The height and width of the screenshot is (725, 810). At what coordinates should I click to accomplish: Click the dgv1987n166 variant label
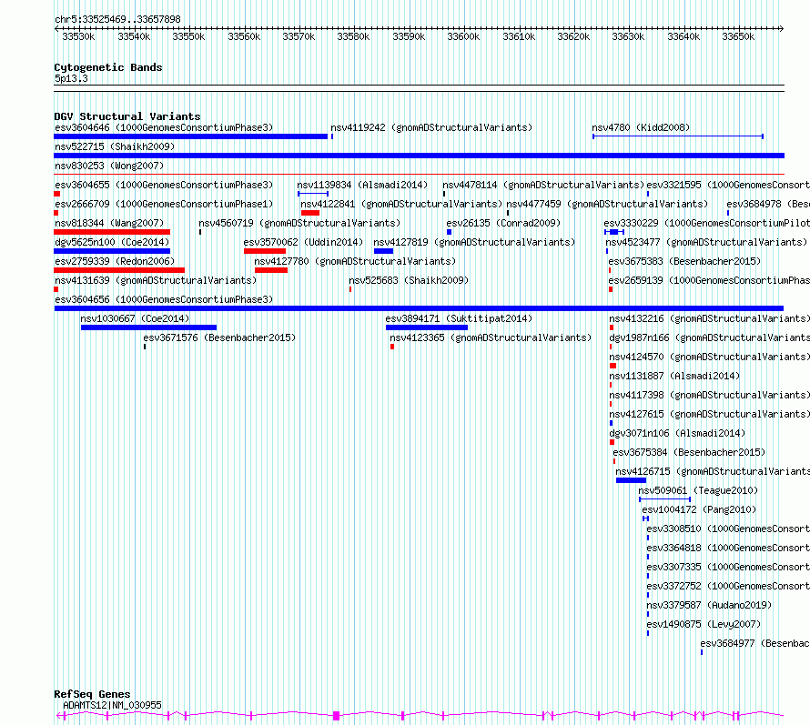pos(709,337)
